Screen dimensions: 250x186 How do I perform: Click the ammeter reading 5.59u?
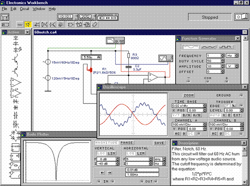click(91, 57)
